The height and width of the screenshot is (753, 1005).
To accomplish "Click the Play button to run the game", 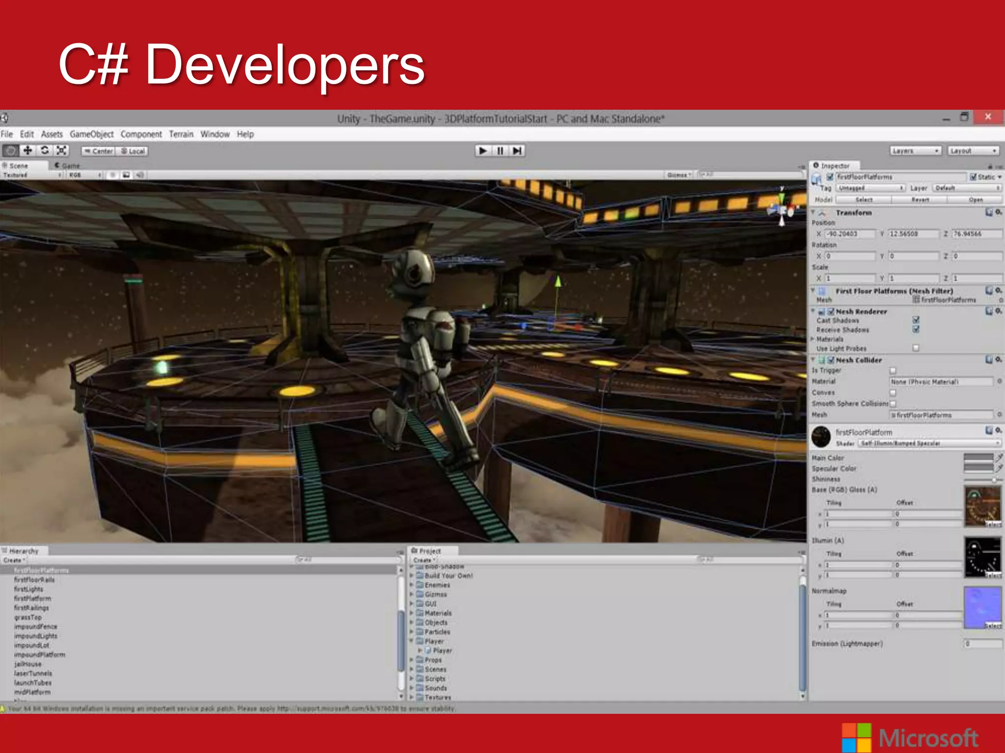I will (483, 151).
